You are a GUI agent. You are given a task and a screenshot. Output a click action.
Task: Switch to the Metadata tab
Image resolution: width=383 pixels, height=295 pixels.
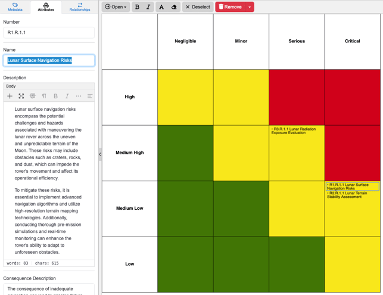click(15, 7)
